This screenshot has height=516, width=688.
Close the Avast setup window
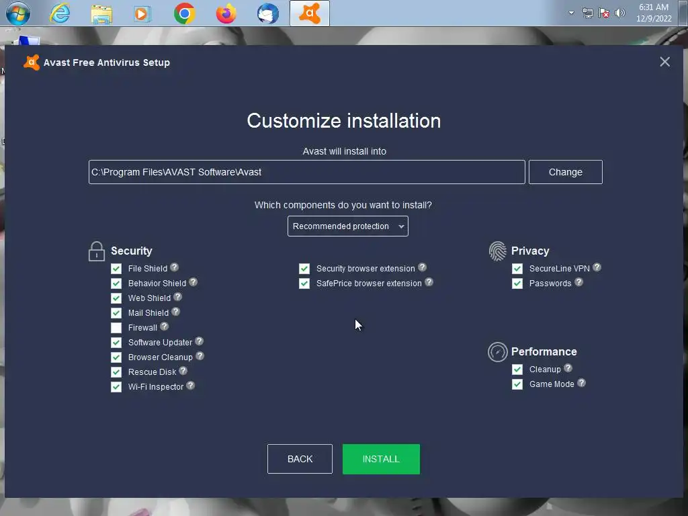[x=664, y=62]
